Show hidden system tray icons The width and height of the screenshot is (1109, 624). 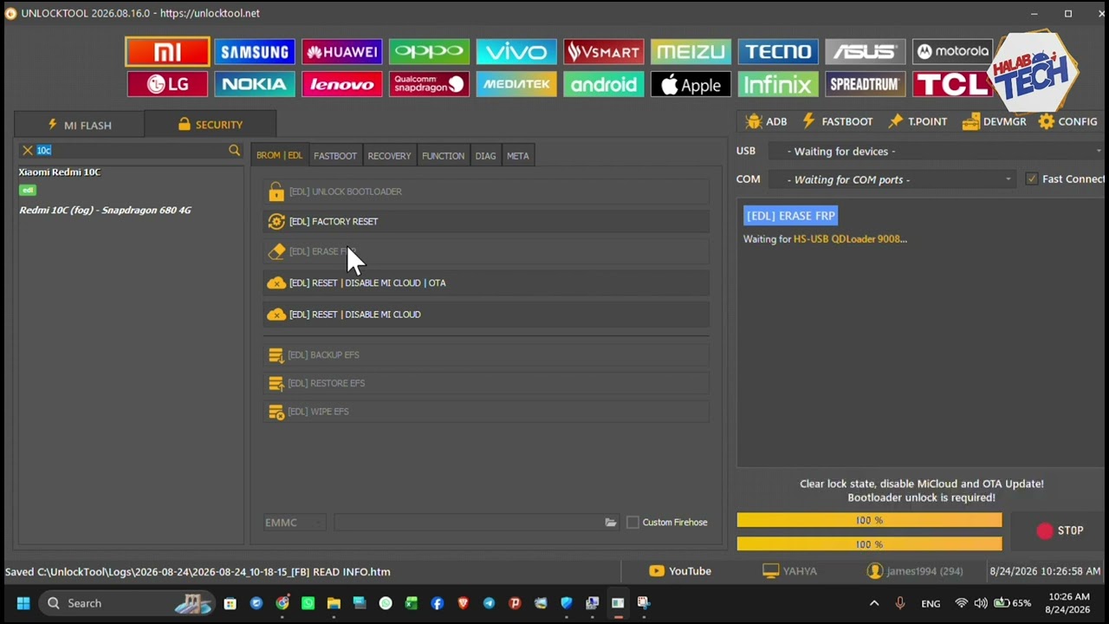pyautogui.click(x=874, y=603)
